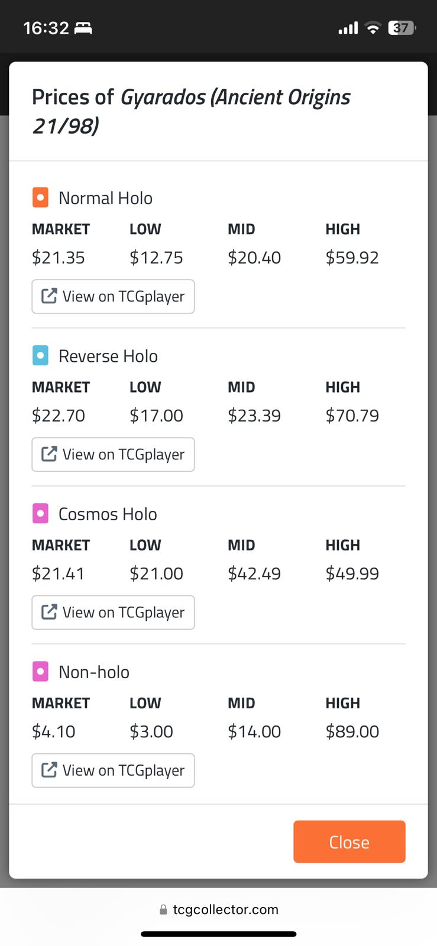Close the prices dialog
This screenshot has width=437, height=946.
click(x=349, y=841)
